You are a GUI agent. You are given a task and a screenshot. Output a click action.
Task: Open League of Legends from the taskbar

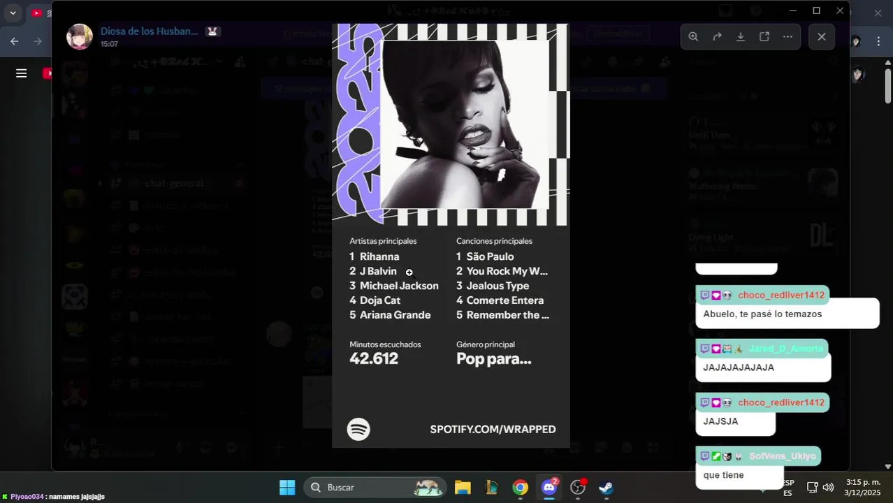[x=491, y=487]
